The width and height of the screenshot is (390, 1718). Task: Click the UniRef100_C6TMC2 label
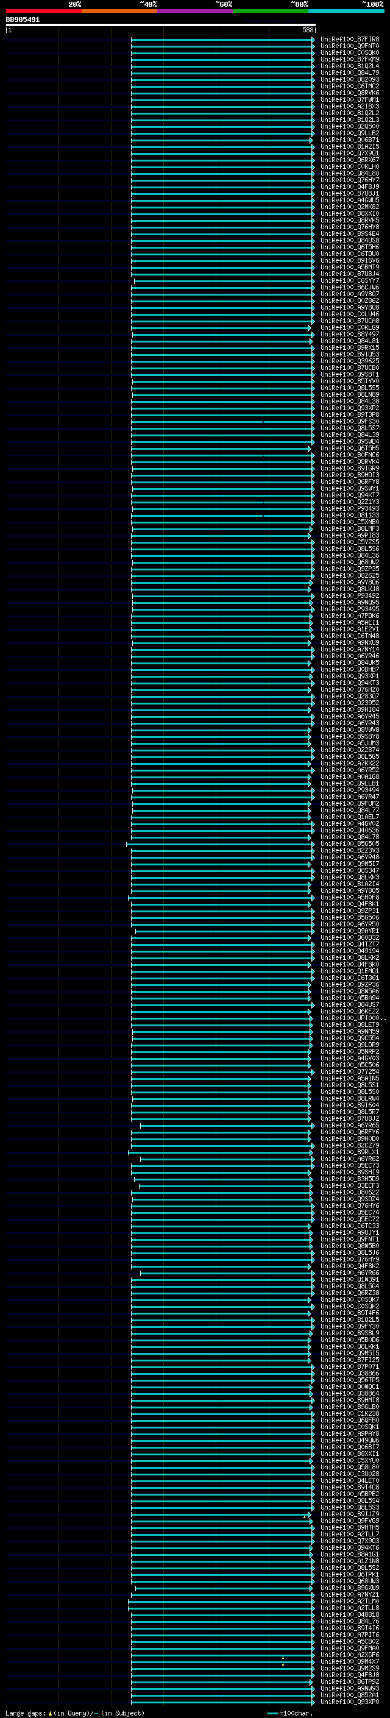click(x=349, y=86)
